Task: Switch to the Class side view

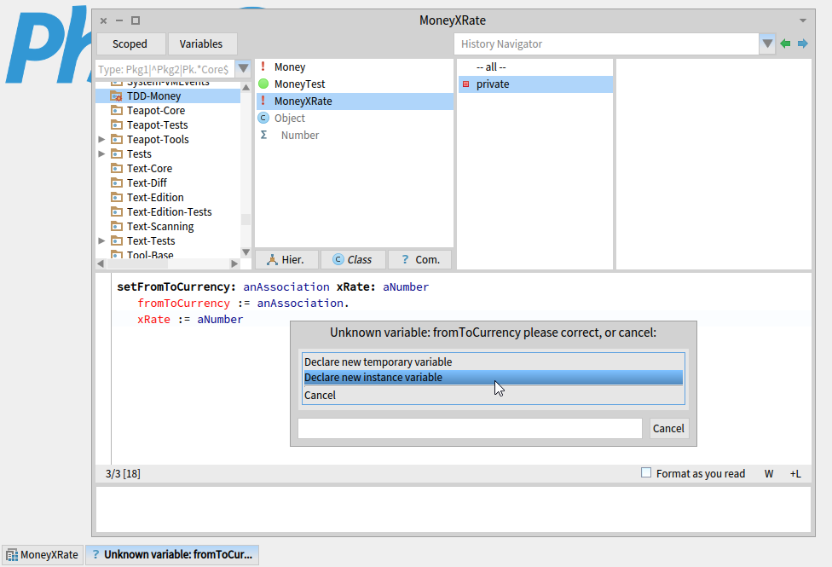Action: pyautogui.click(x=353, y=259)
